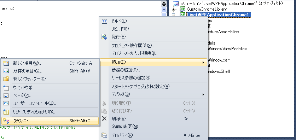Click the Publish (発行) icon
296x140 pixels.
(104, 37)
